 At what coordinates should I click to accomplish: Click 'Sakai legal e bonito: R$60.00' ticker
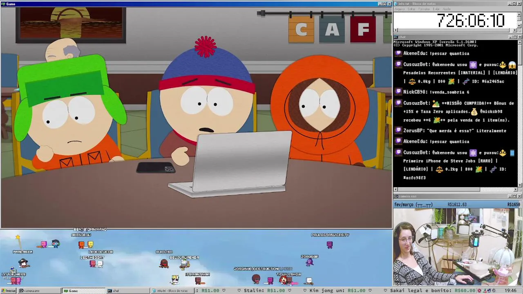point(433,291)
